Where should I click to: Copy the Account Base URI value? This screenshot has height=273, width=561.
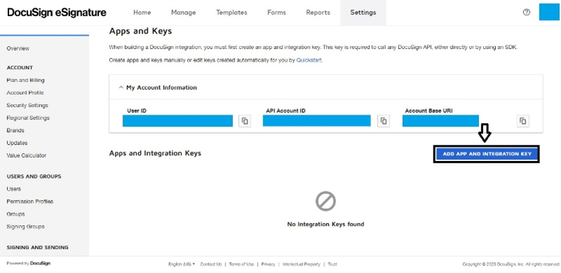523,121
